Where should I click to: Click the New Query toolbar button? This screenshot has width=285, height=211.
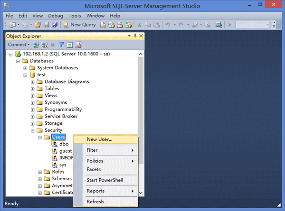[79, 25]
